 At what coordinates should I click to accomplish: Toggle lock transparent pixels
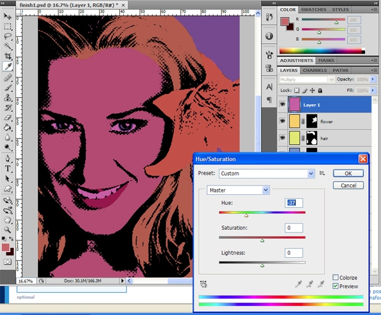click(x=297, y=90)
